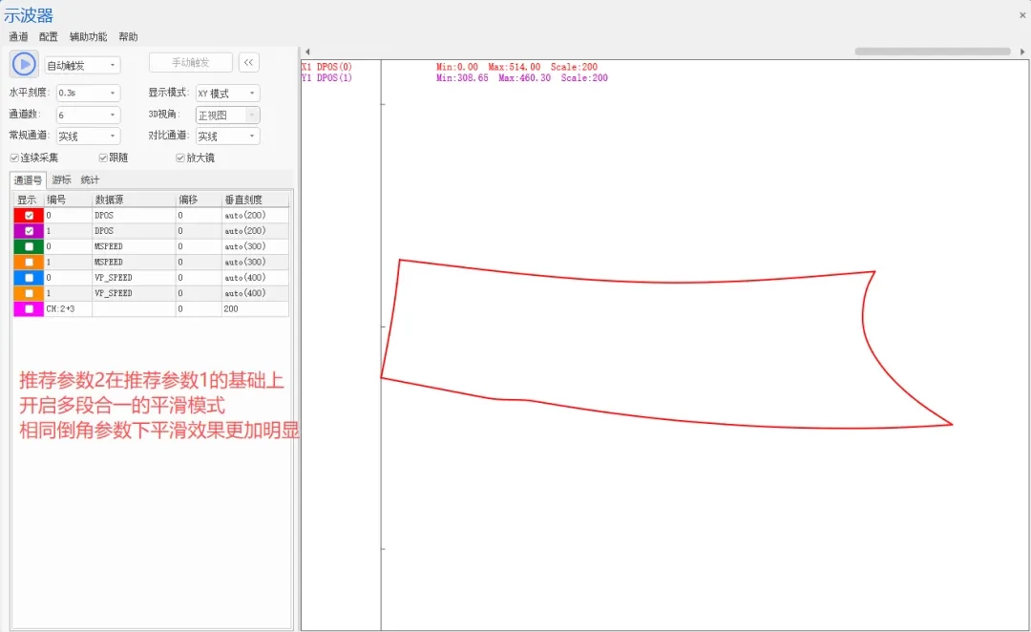Enable the magenta CH:2+3 display box

tap(29, 308)
